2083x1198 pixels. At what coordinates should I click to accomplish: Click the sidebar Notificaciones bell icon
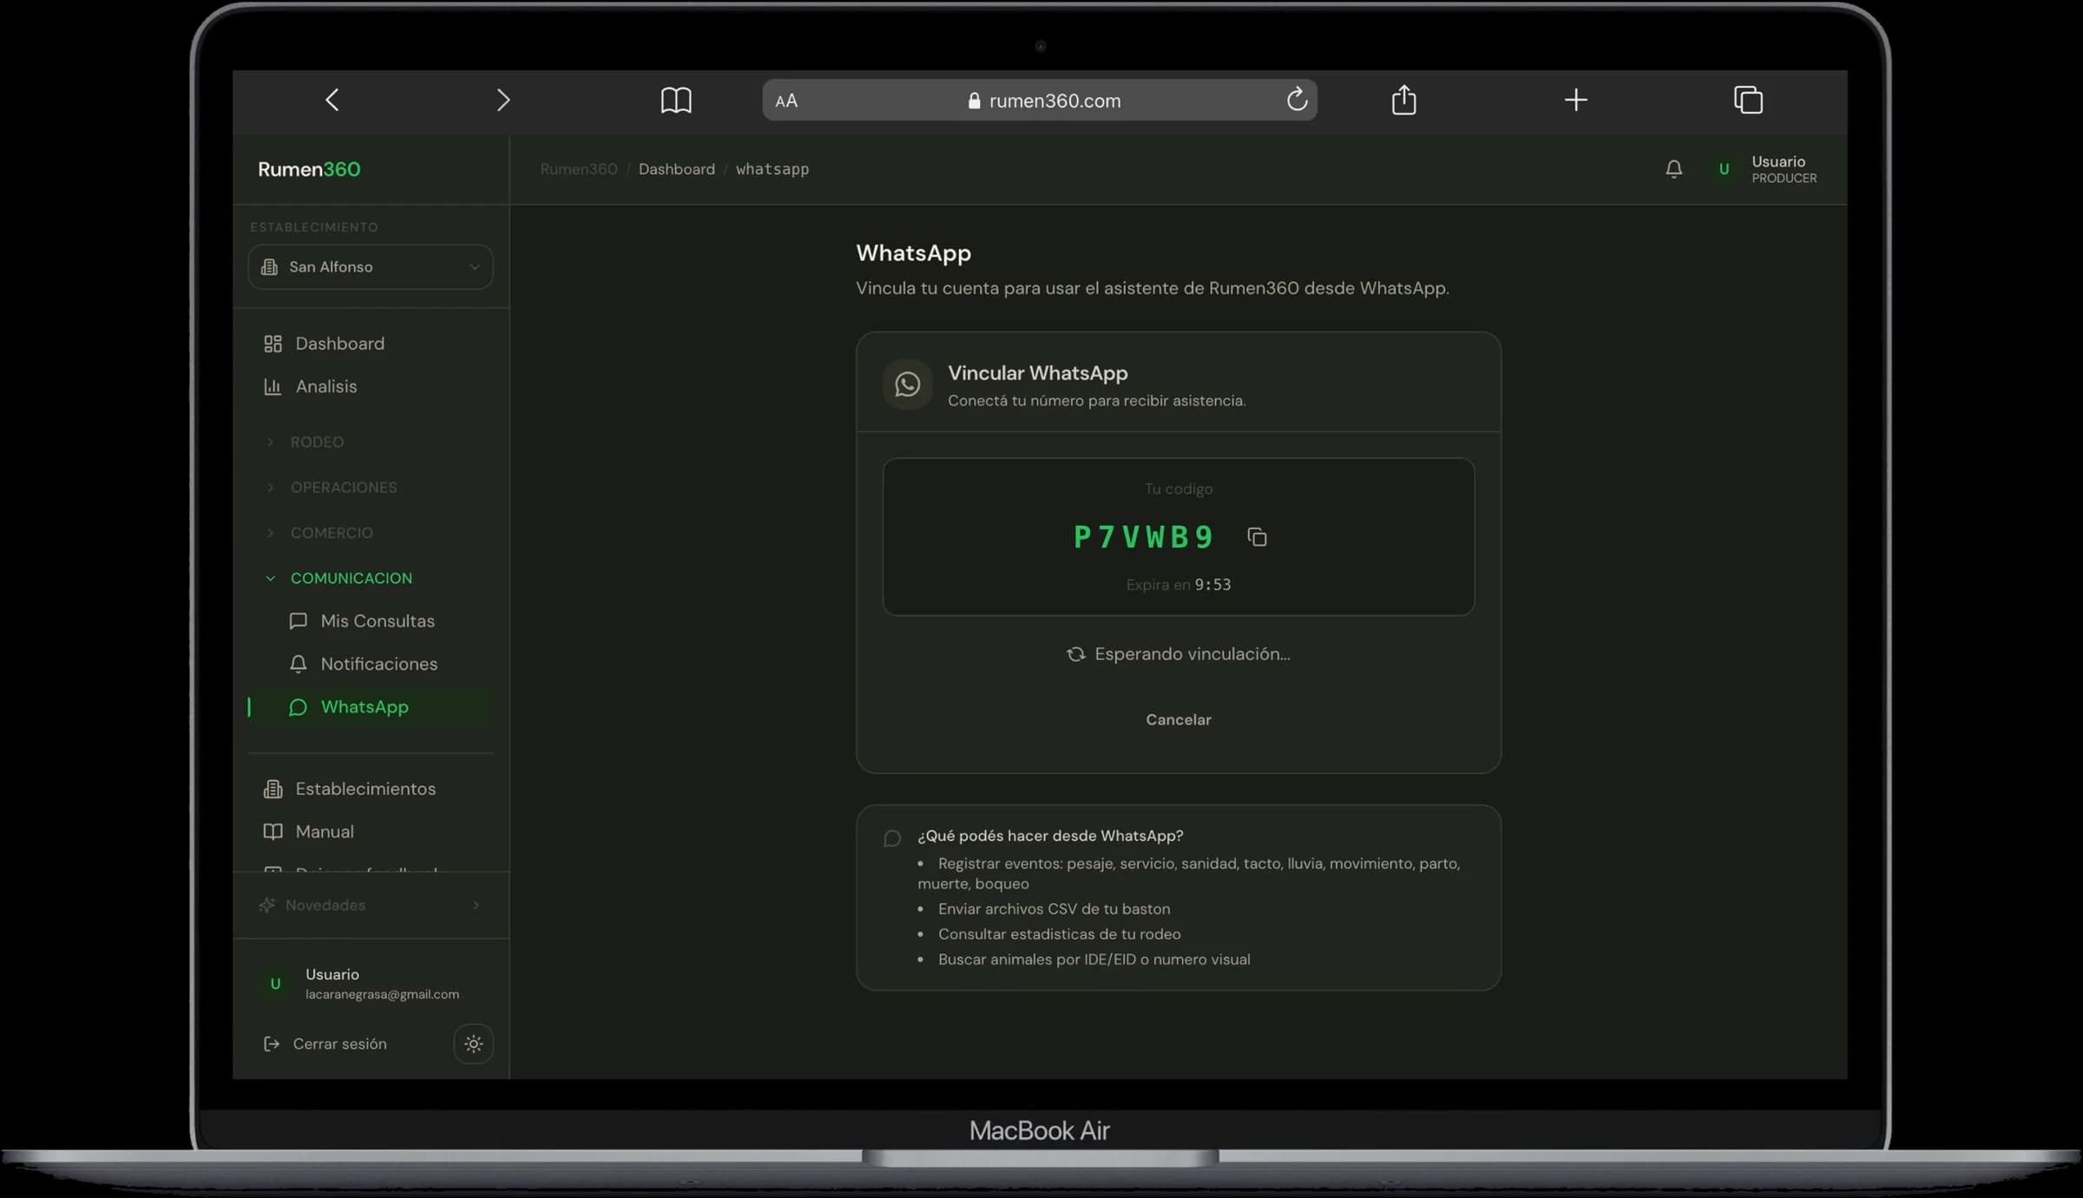298,664
